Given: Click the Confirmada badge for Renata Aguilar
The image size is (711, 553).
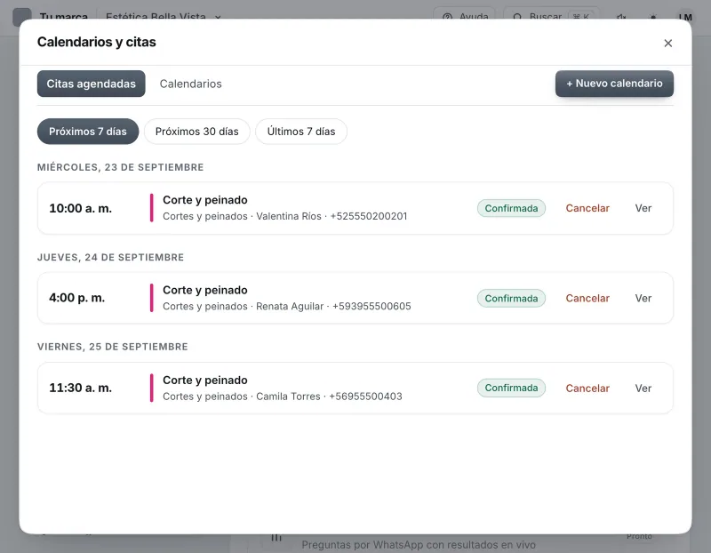Looking at the screenshot, I should [x=511, y=298].
